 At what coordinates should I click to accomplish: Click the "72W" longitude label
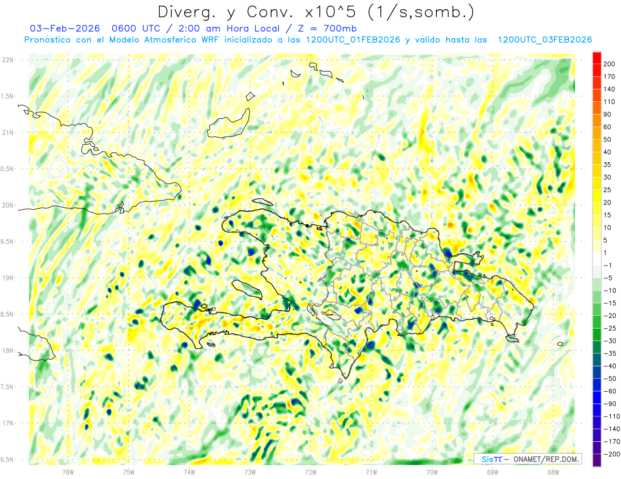point(310,472)
